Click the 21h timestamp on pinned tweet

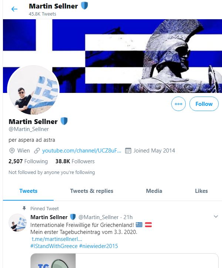coord(128,217)
